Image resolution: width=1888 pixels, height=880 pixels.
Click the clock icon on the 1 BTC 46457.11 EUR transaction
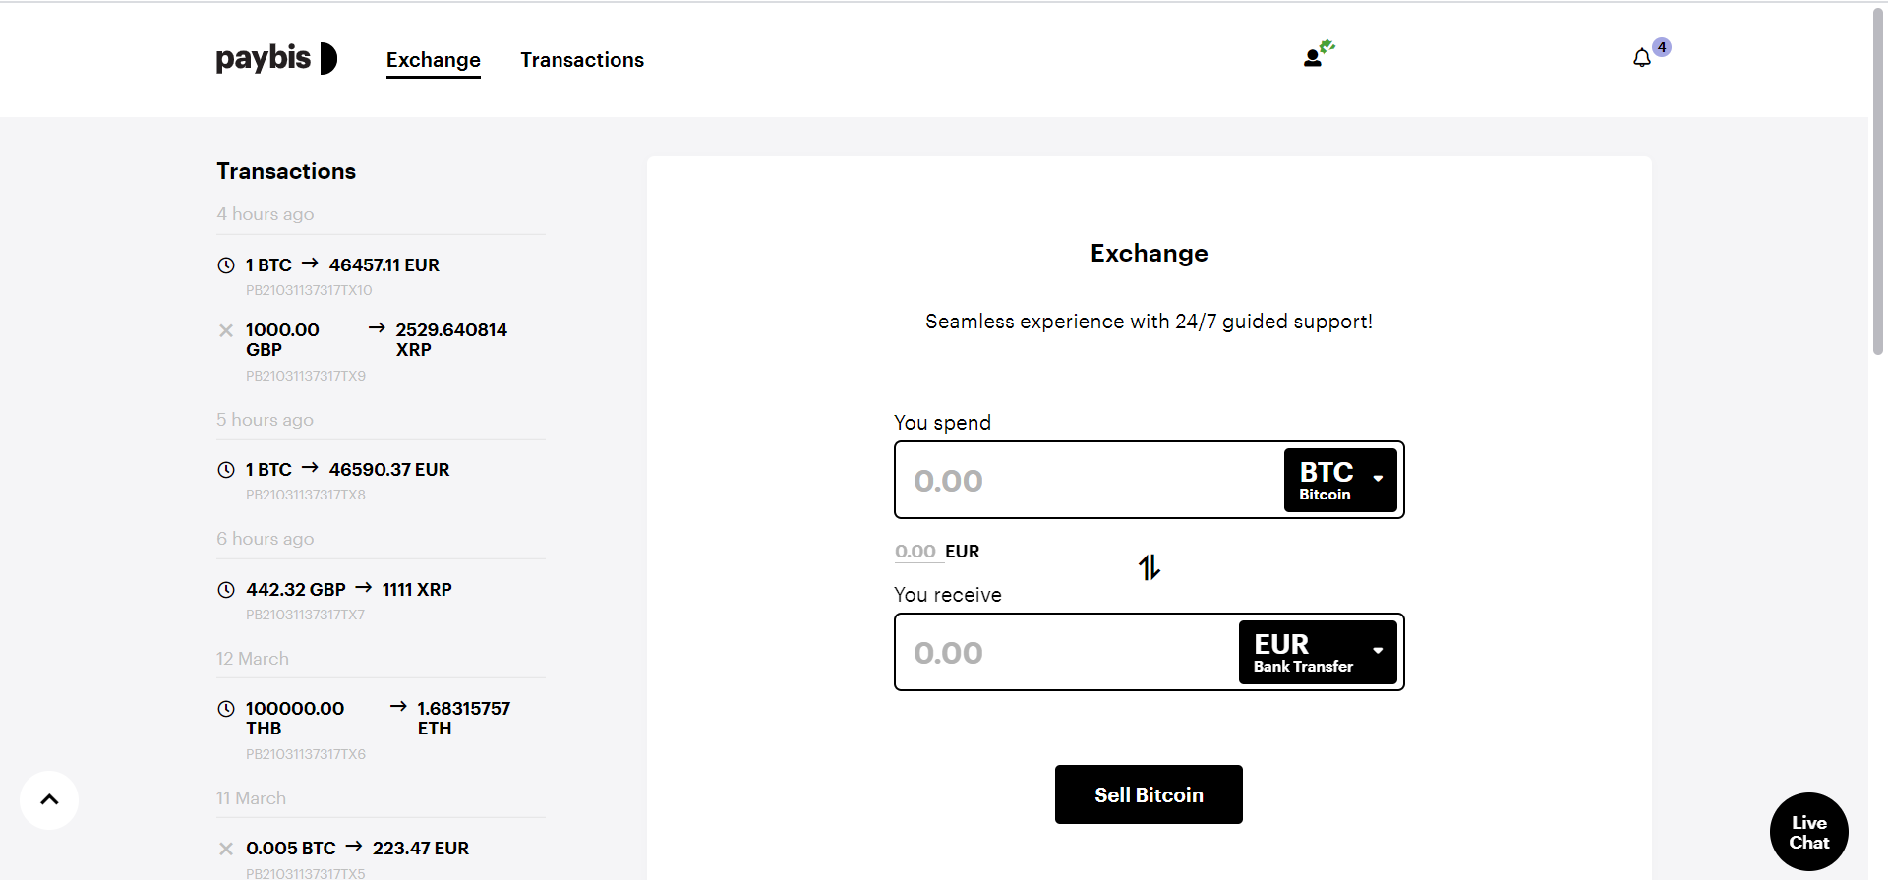point(225,264)
